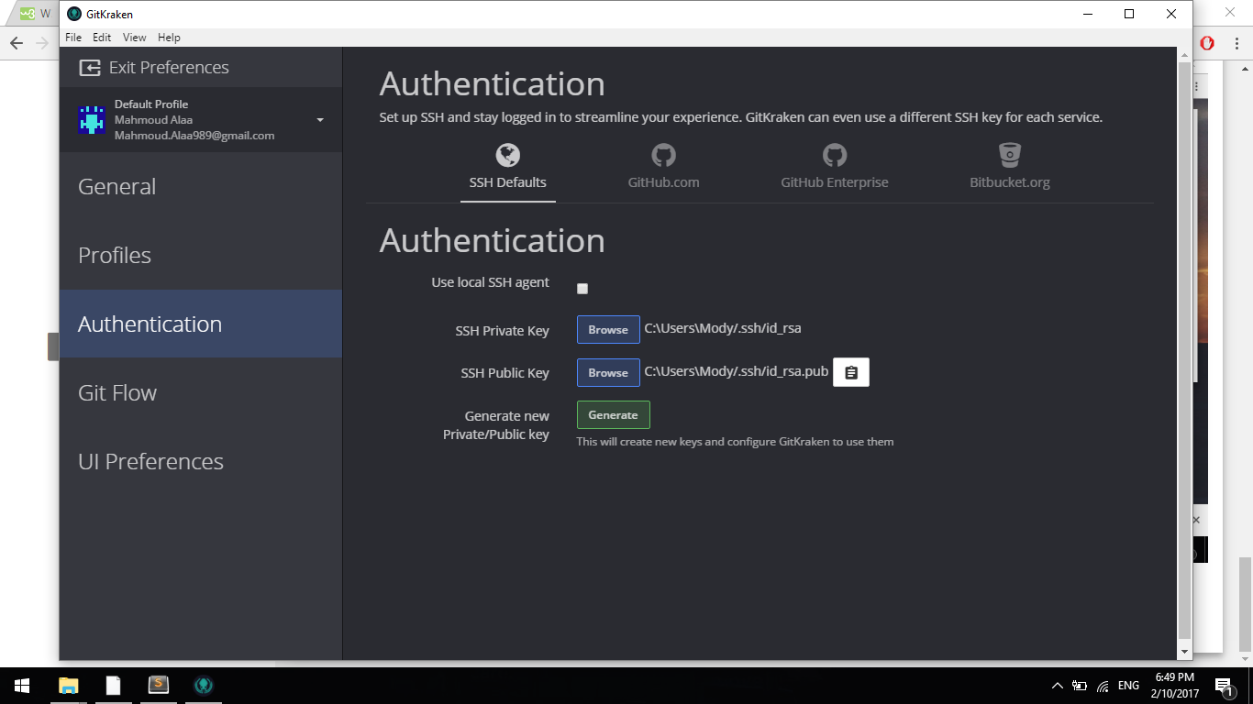This screenshot has width=1253, height=704.
Task: Click the GitHub Enterprise octocat icon
Action: [834, 154]
